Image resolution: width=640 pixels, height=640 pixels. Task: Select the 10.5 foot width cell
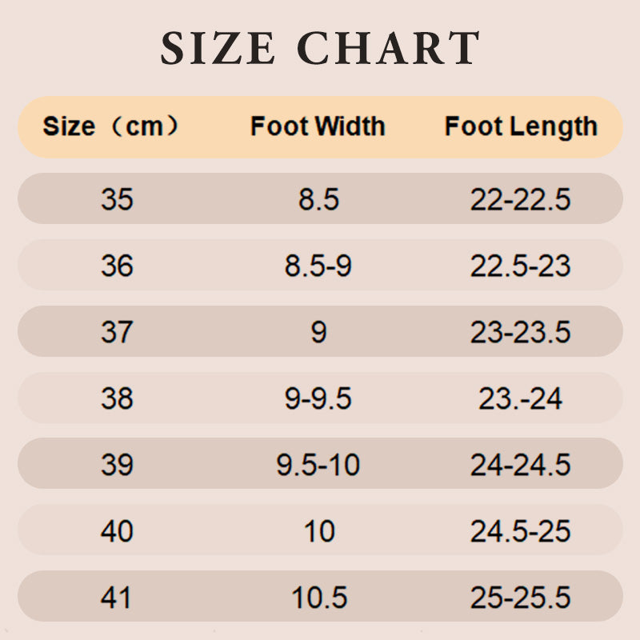(x=318, y=598)
